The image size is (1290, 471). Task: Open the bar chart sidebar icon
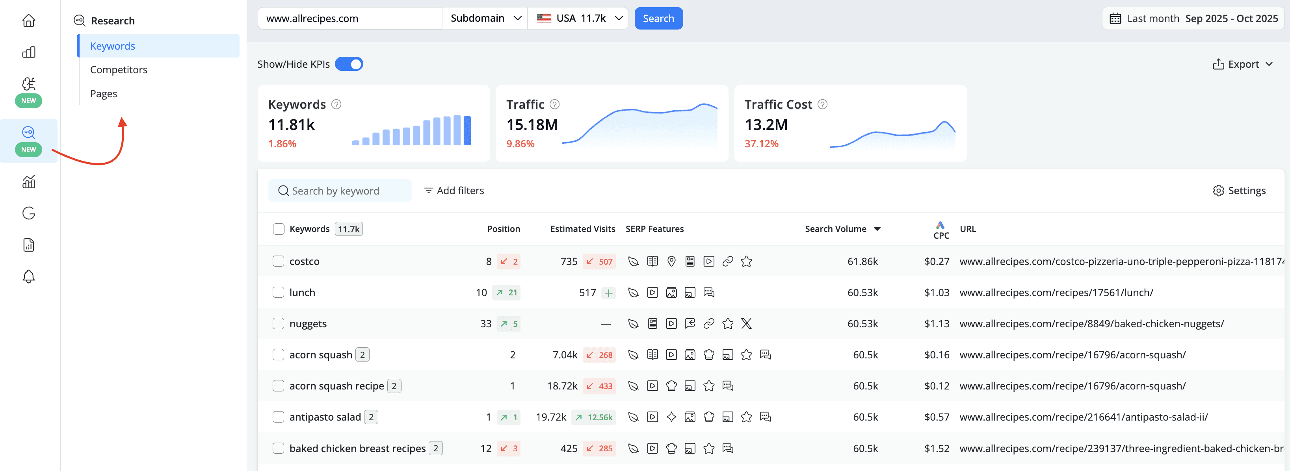click(28, 52)
